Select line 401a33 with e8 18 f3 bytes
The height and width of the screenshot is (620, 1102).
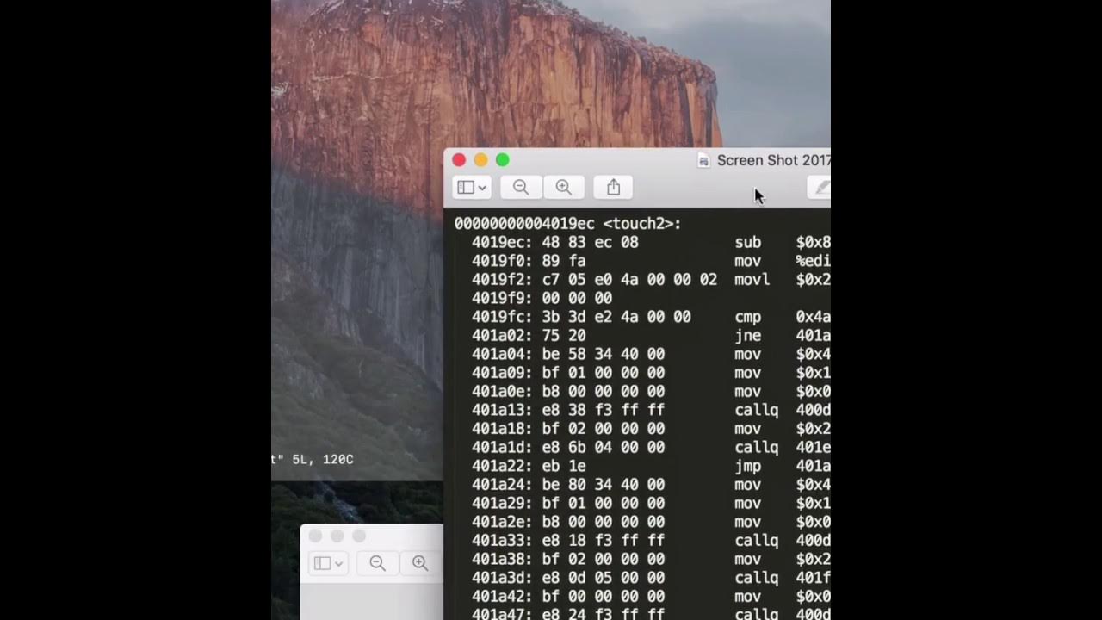(x=651, y=541)
